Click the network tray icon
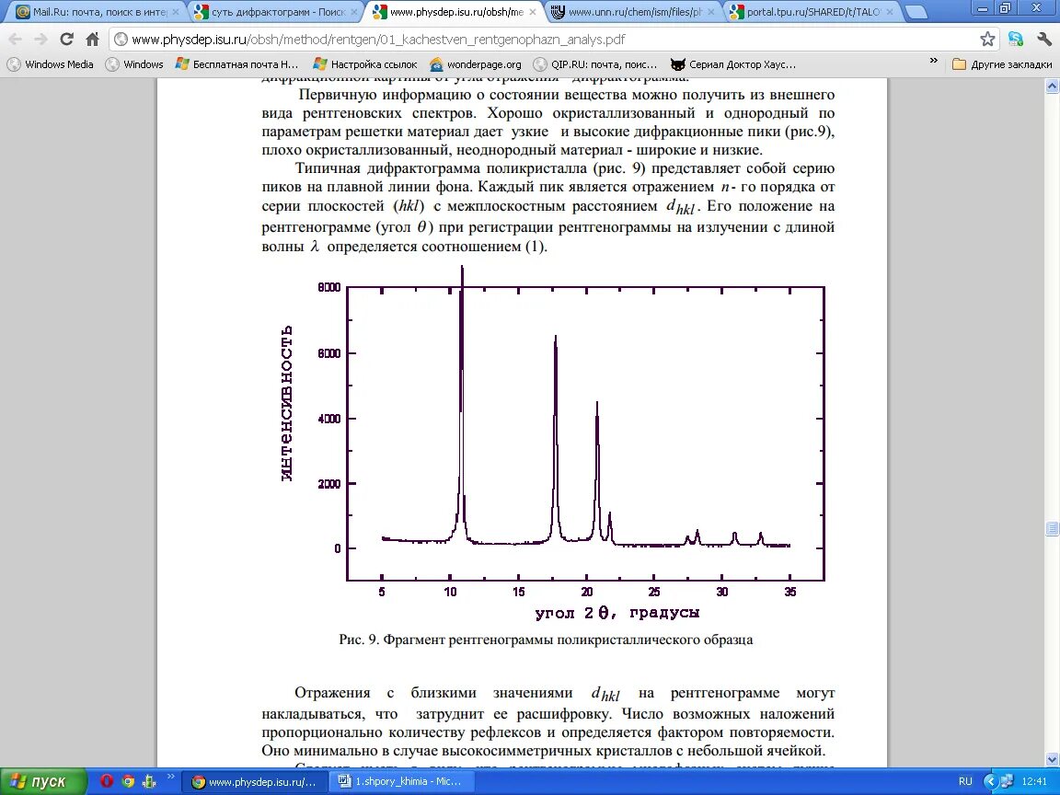1060x795 pixels. coord(1007,781)
